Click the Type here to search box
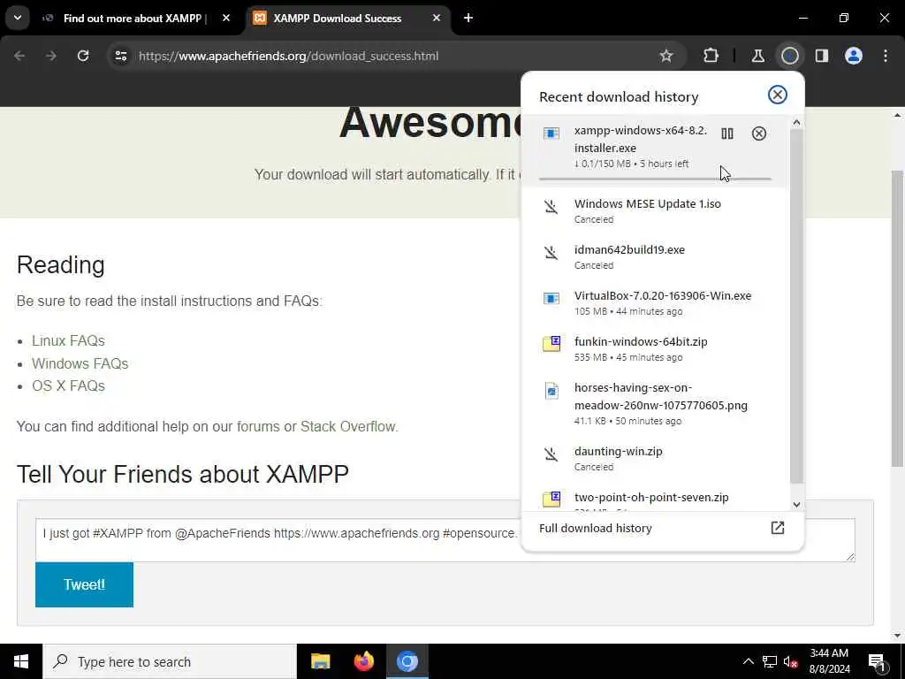Viewport: 905px width, 679px height. pos(170,661)
